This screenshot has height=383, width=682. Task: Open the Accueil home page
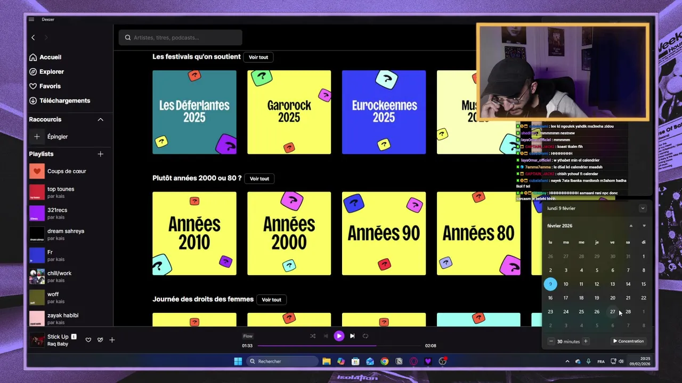tap(45, 57)
